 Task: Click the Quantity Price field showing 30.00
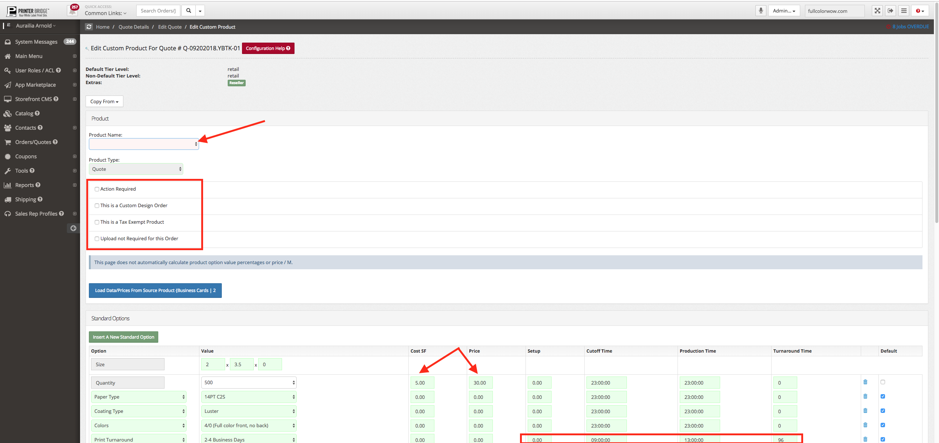tap(480, 383)
